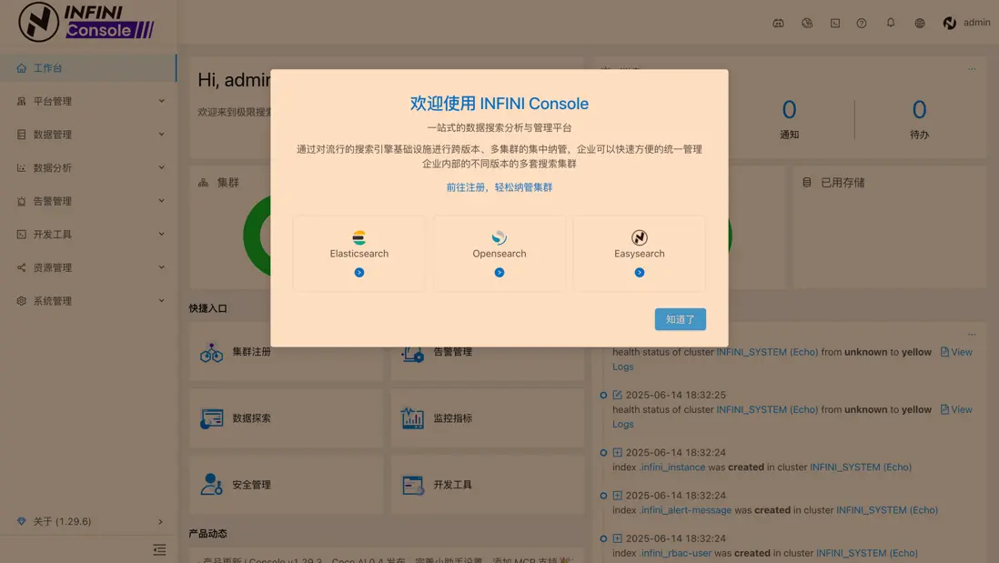Screen dimensions: 999x563
Task: Click the 资源管理 share icon
Action: [x=21, y=267]
